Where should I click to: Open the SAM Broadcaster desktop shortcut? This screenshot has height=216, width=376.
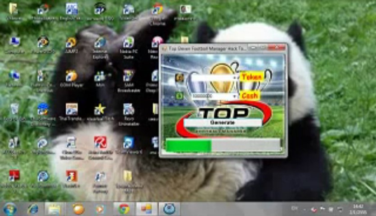click(129, 80)
